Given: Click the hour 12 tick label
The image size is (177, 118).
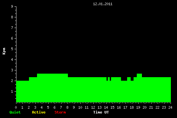Looking at the screenshot, I should click(x=93, y=107).
